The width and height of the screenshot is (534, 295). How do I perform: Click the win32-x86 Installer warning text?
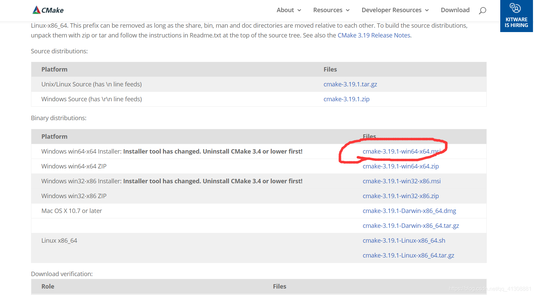tap(213, 181)
